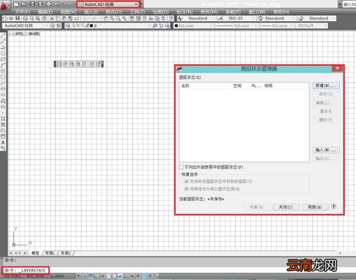Click the 关闭(C) button
This screenshot has height=280, width=356.
click(285, 207)
